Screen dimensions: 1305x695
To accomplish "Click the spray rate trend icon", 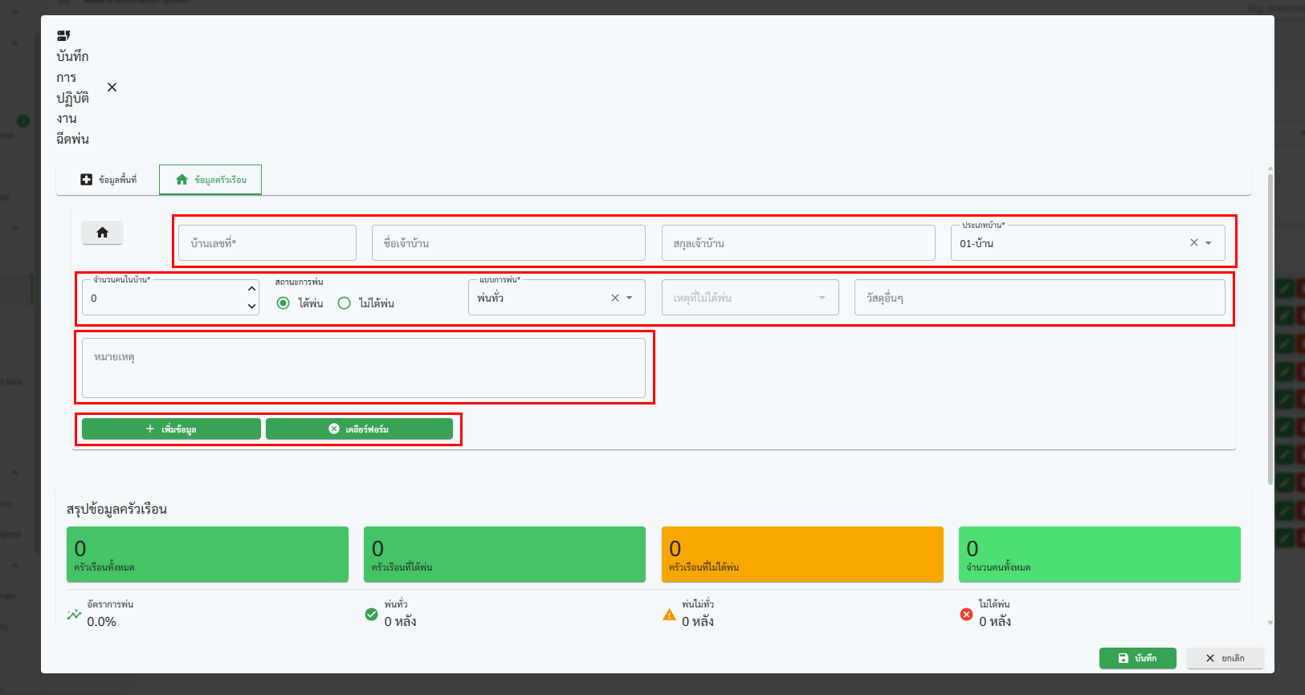I will [75, 615].
